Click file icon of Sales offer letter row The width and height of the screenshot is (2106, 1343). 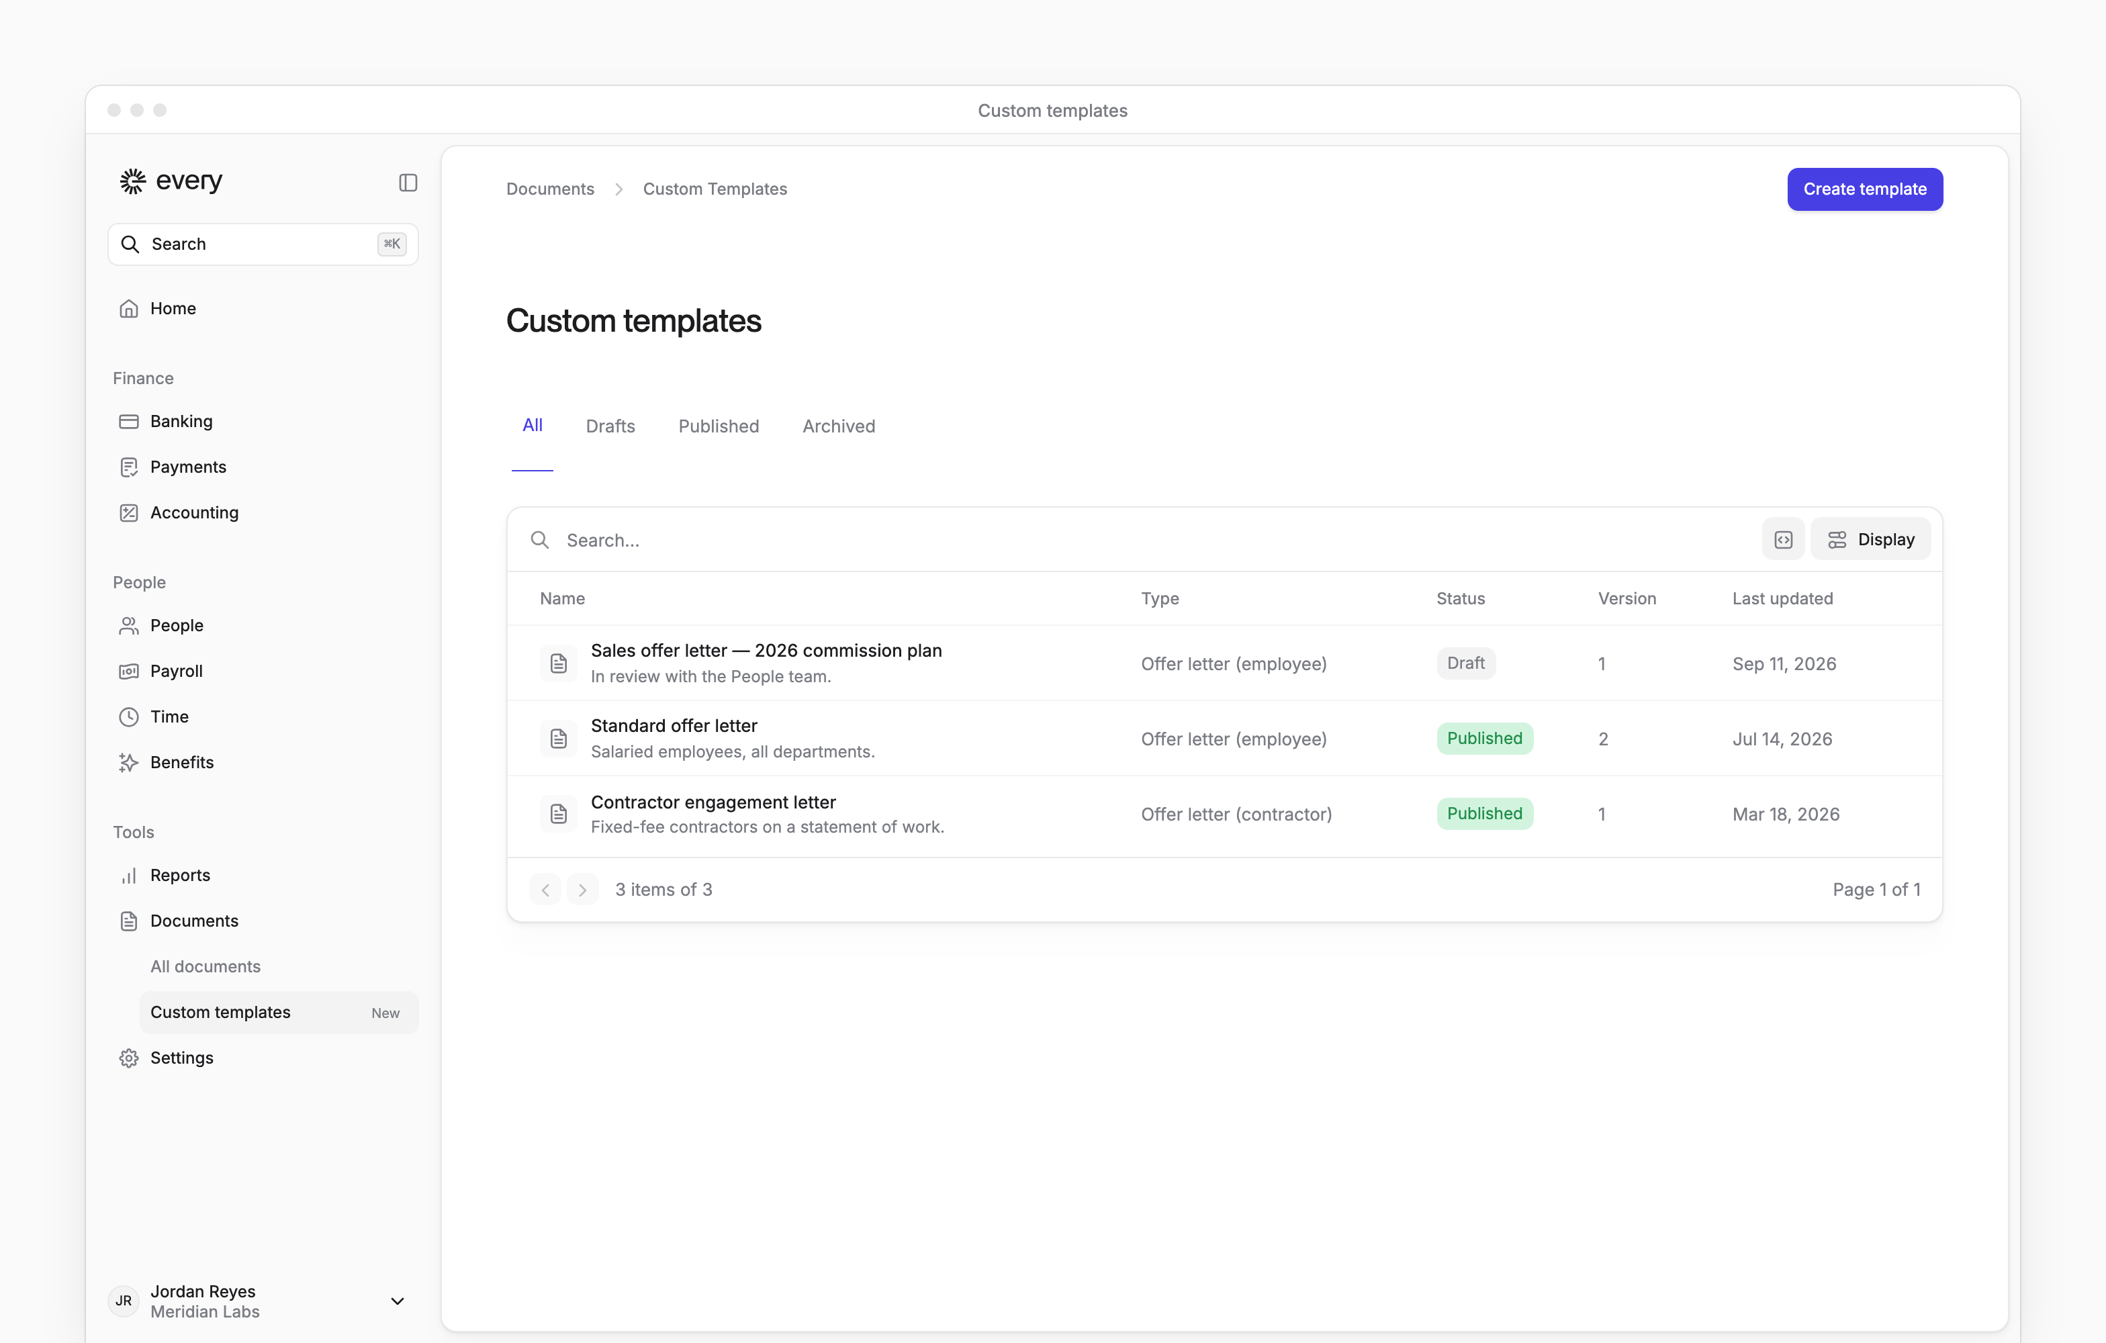[559, 663]
